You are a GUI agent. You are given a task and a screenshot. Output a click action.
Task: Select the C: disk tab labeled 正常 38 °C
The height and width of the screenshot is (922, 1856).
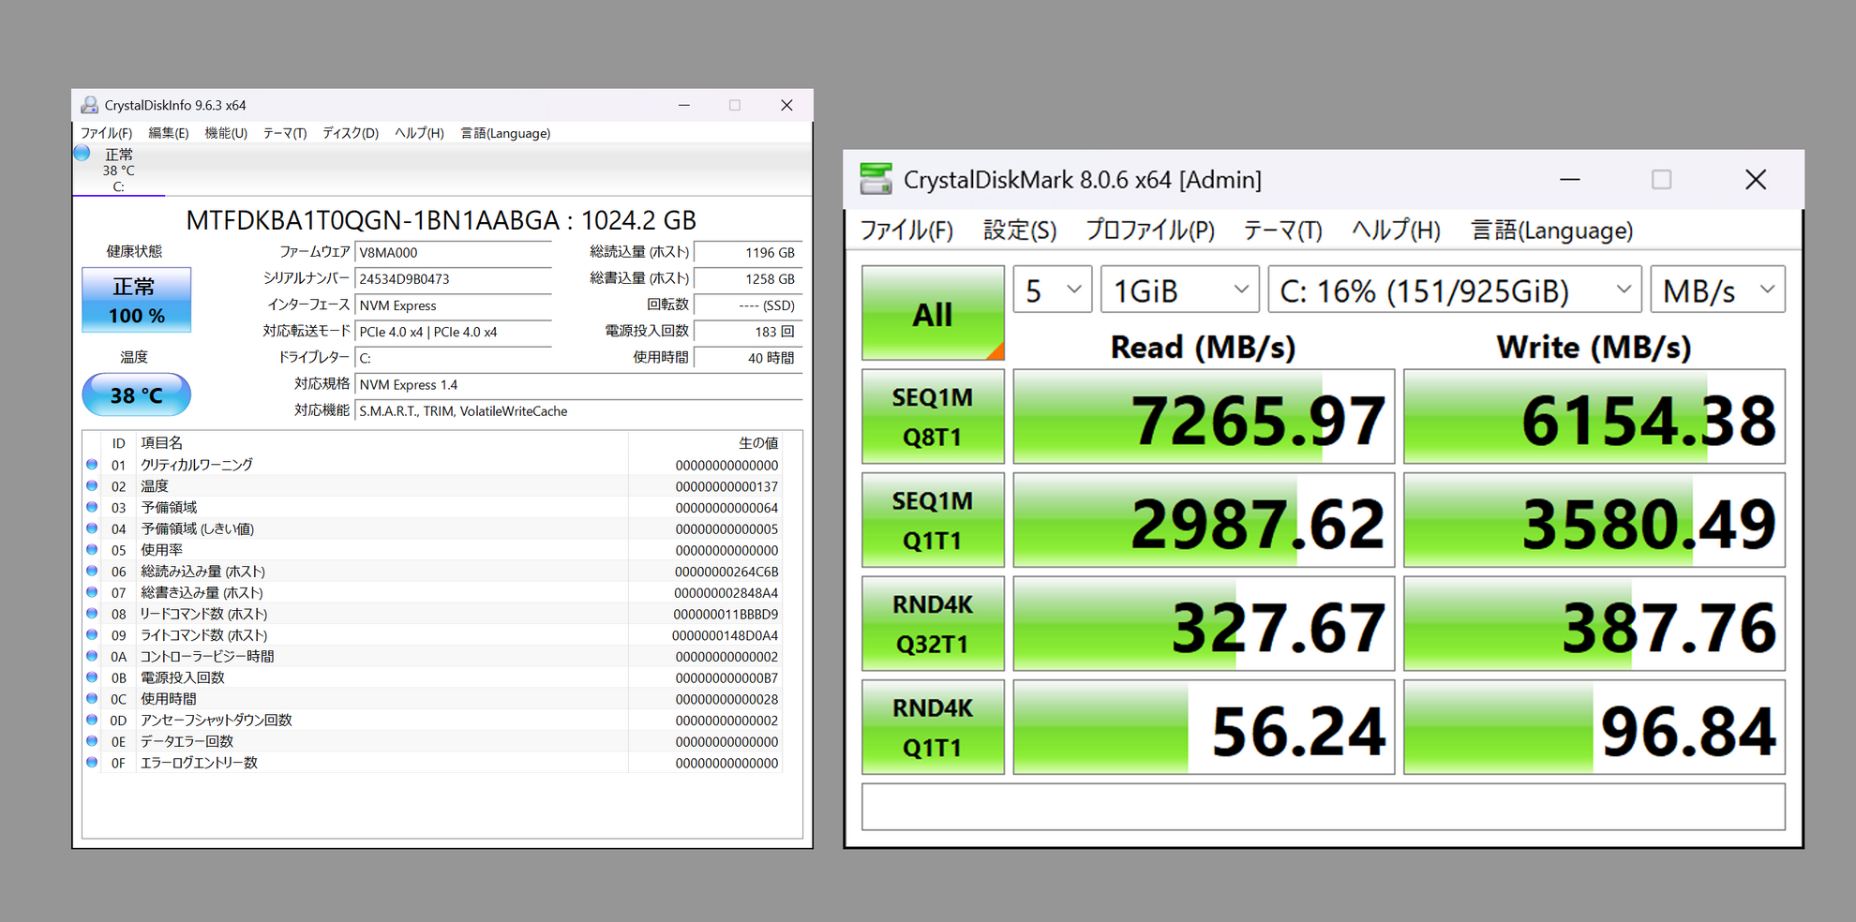[x=119, y=170]
